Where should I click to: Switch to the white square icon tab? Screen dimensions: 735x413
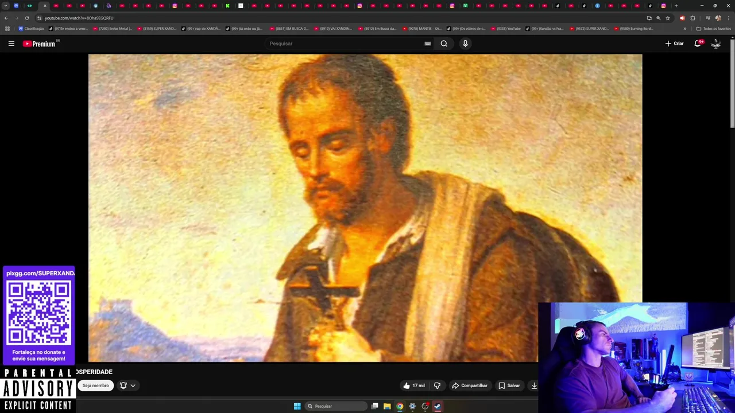coord(241,6)
